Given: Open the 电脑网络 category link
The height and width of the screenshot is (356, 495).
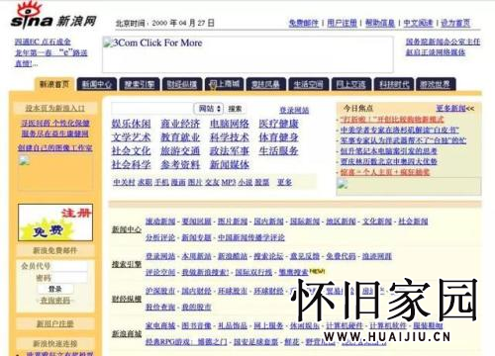Looking at the screenshot, I should tap(230, 124).
